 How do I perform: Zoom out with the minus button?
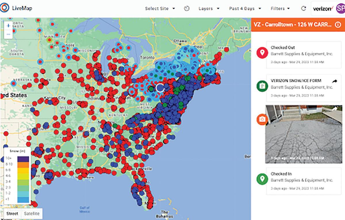coord(8,34)
